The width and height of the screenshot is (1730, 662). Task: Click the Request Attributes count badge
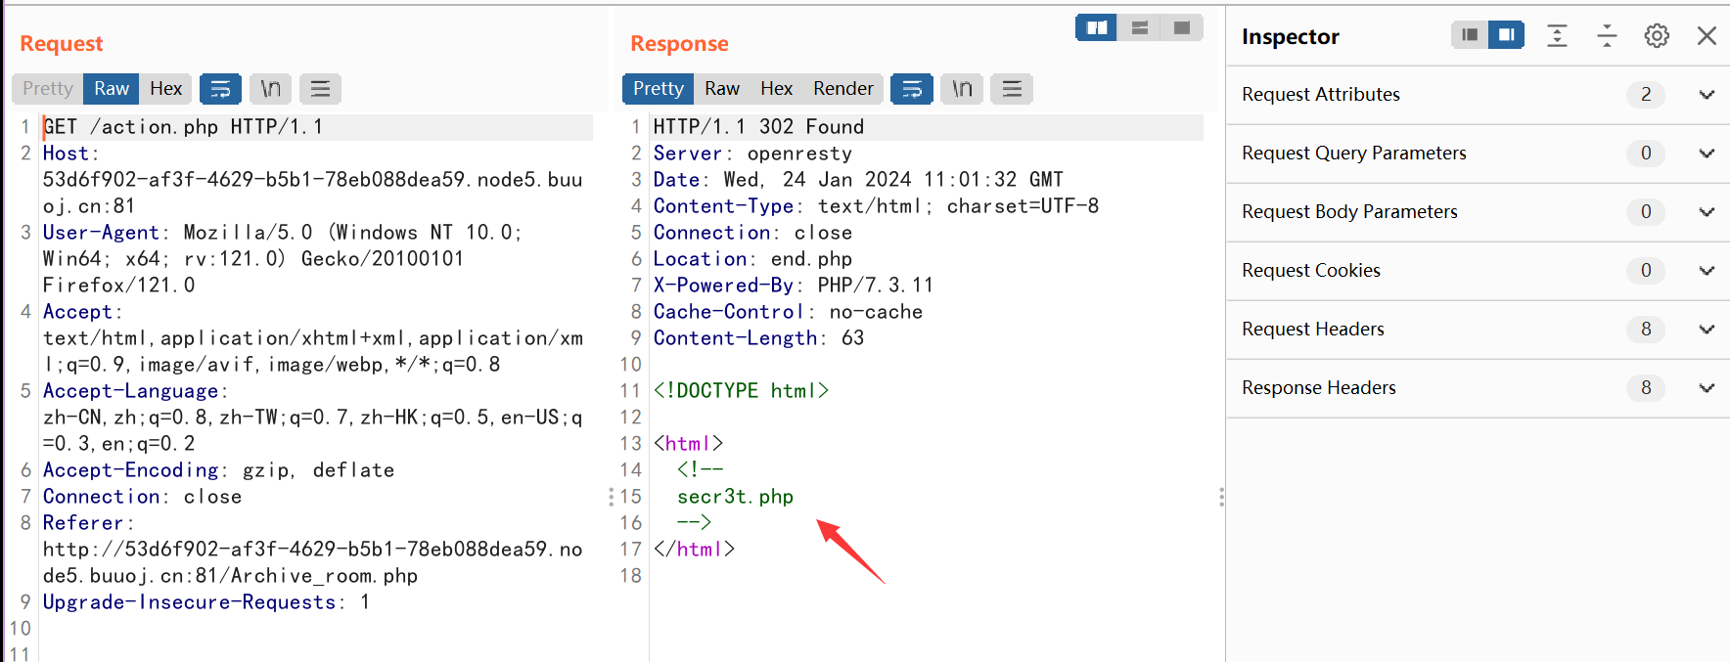[x=1646, y=95]
